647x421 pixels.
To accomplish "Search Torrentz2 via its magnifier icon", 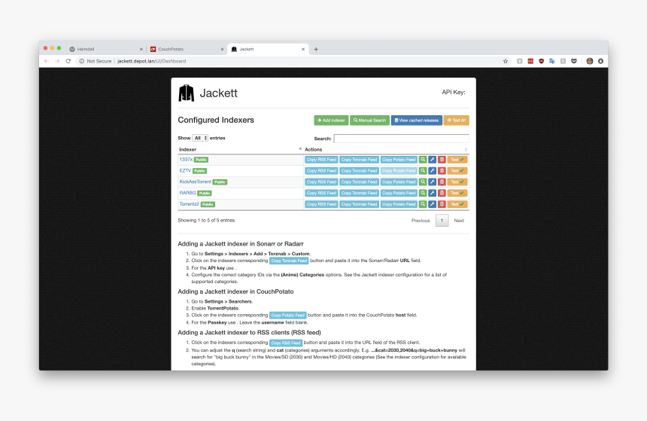I will click(423, 204).
